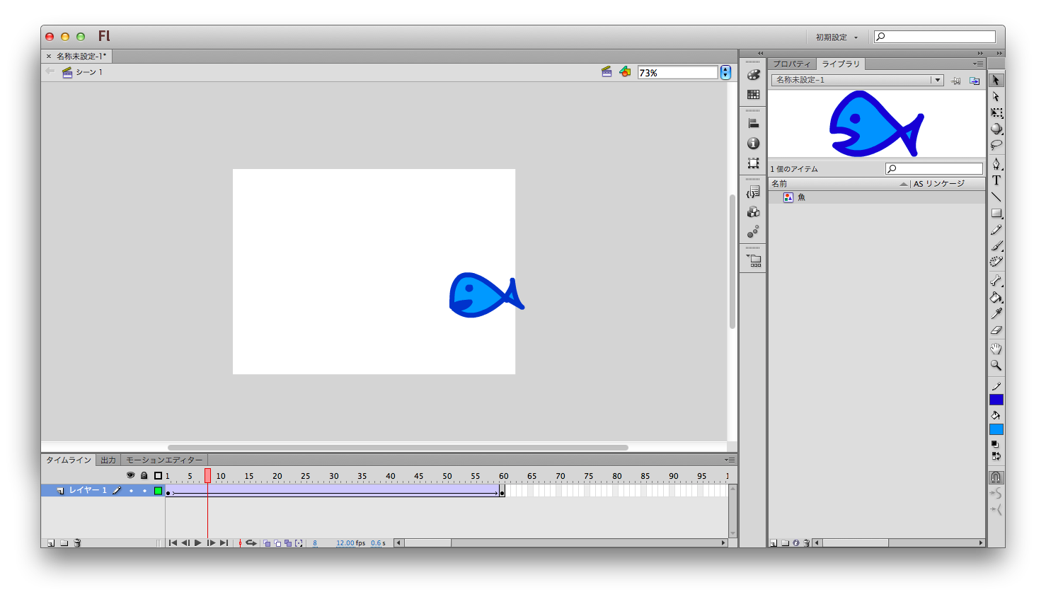
Task: Open the stage zoom percentage dropdown
Action: 725,72
